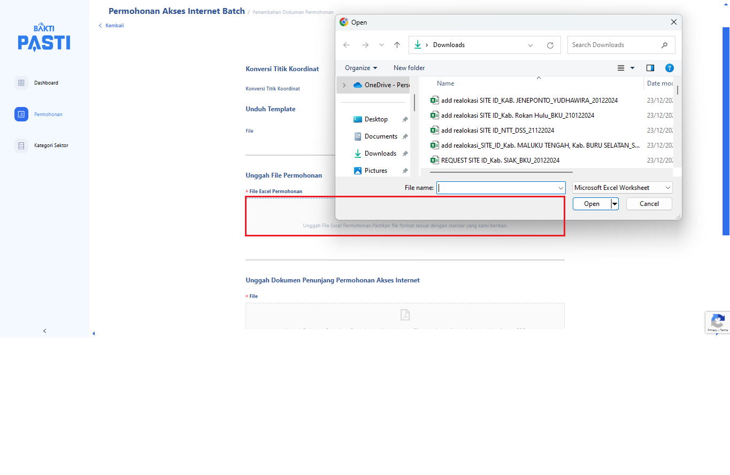Open the Organize dropdown menu
The width and height of the screenshot is (730, 475).
pyautogui.click(x=361, y=68)
